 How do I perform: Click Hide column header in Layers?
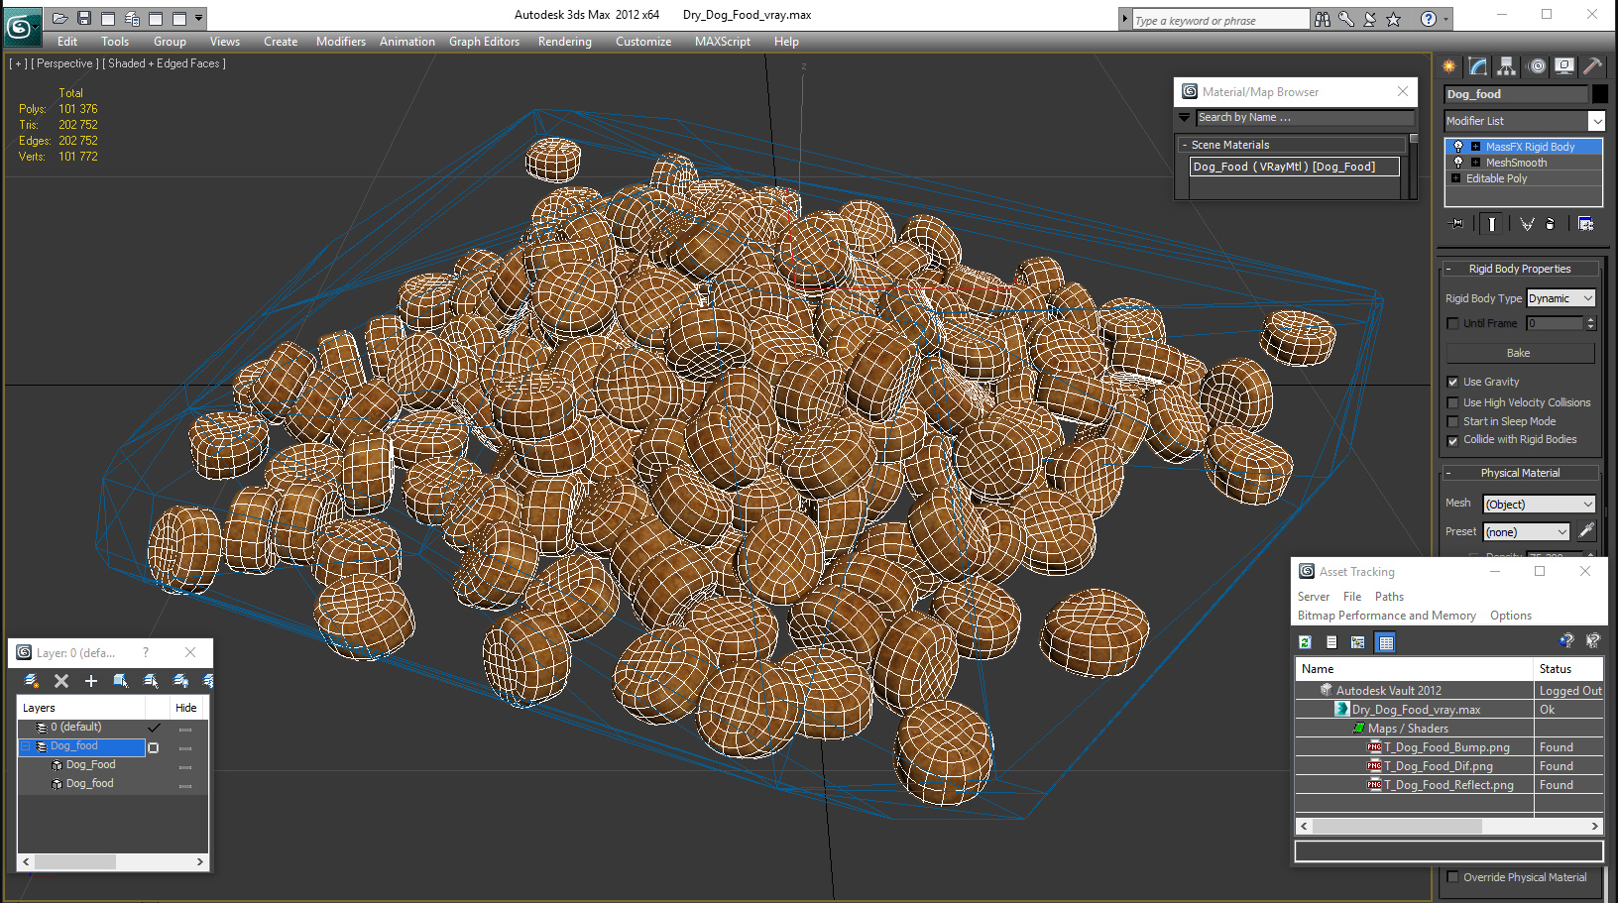point(185,708)
